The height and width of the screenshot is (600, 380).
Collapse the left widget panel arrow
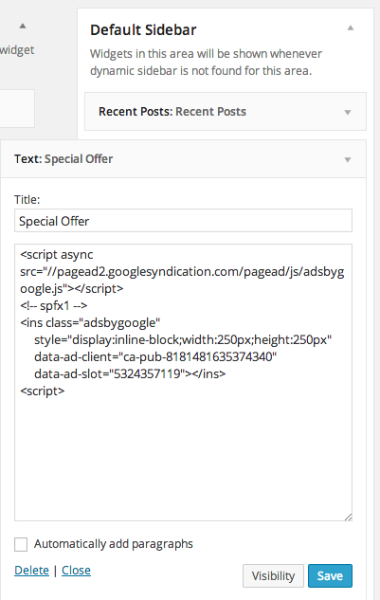[x=23, y=26]
